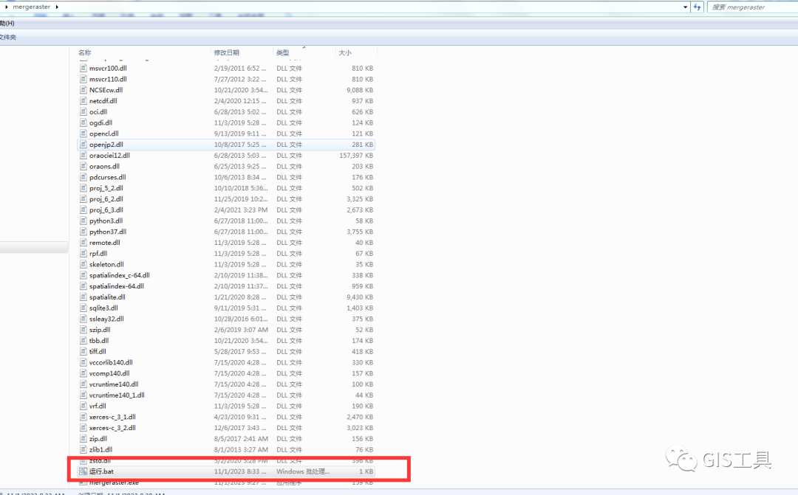
Task: Select the xerces-c_3_2.dll file name
Action: (x=112, y=428)
